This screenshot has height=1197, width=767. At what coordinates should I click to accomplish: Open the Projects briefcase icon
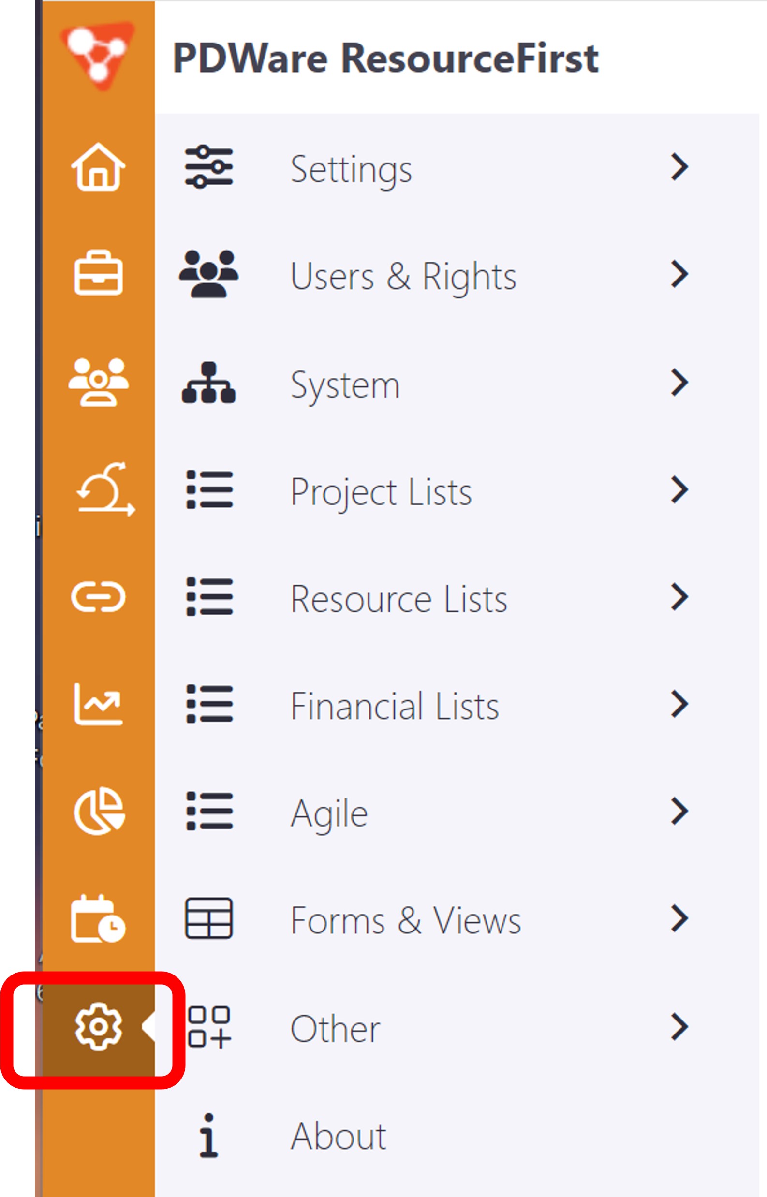pos(99,276)
